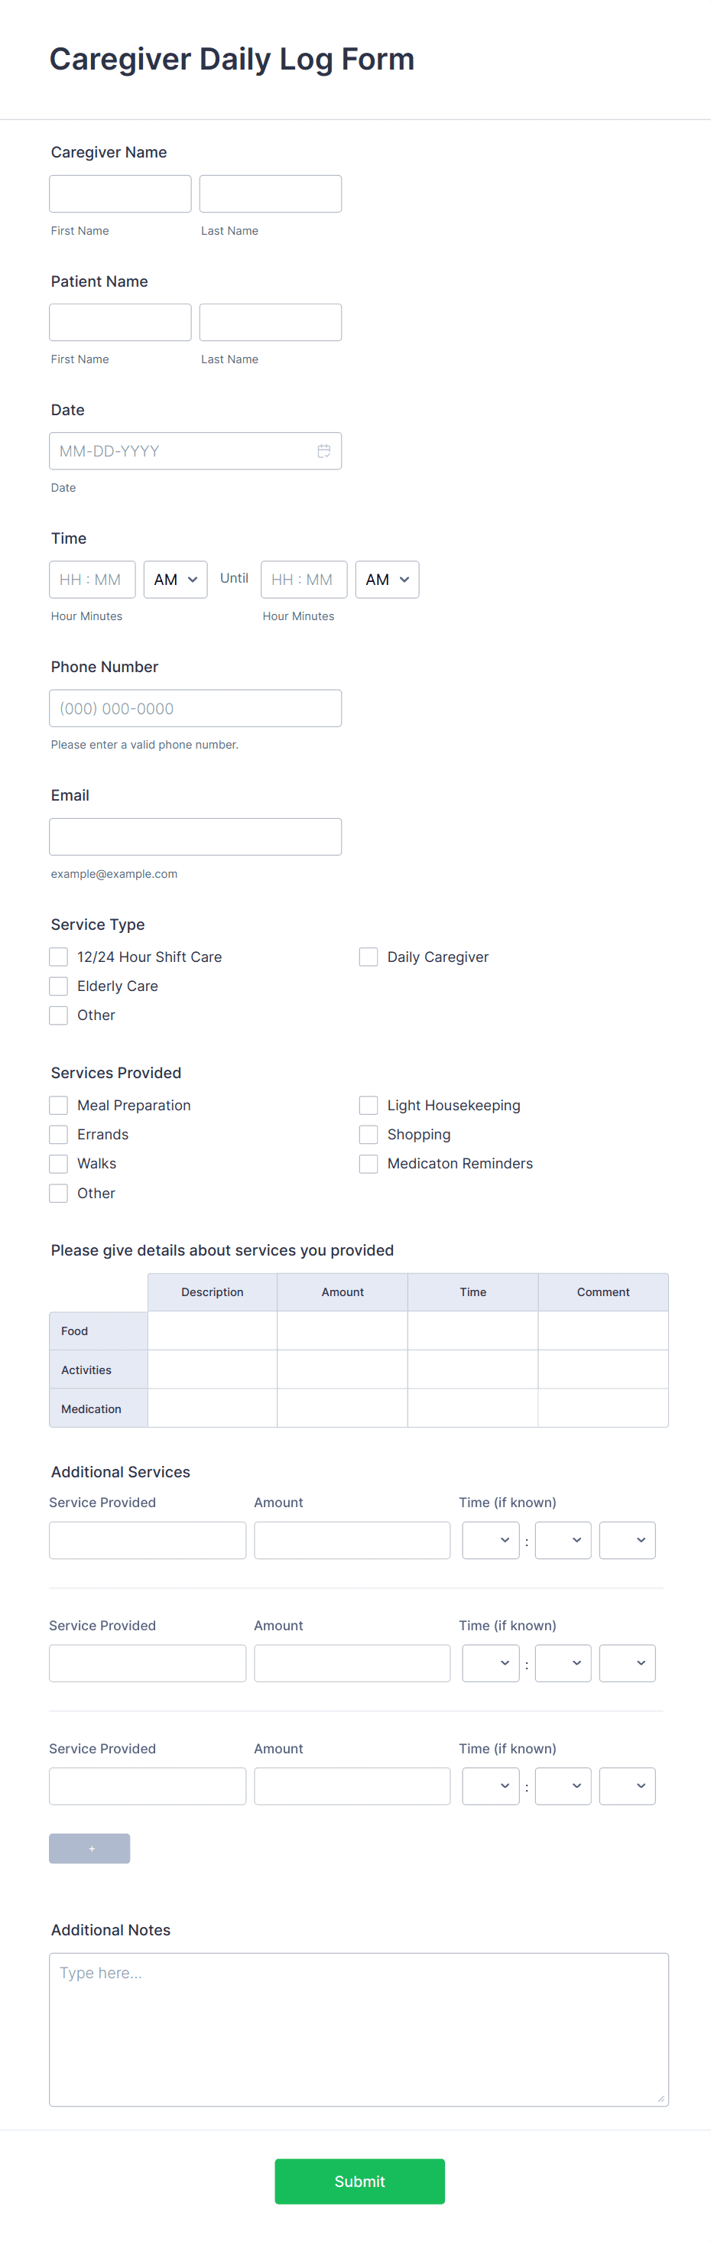
Task: Click the Food Description cell in the table
Action: point(212,1330)
